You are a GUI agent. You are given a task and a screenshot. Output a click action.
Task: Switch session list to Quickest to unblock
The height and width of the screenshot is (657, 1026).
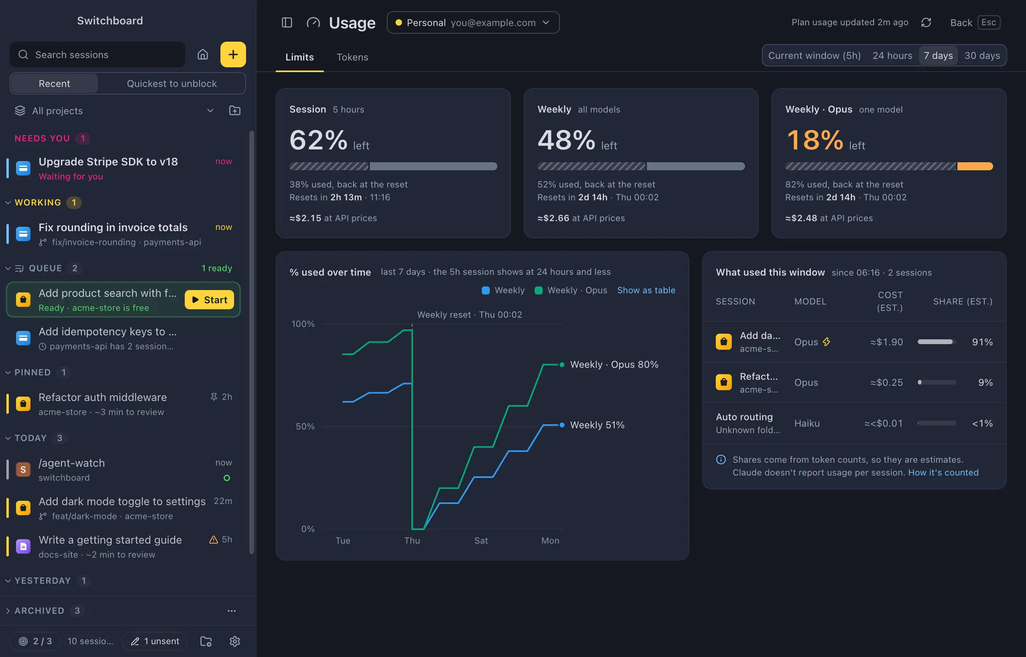[172, 84]
